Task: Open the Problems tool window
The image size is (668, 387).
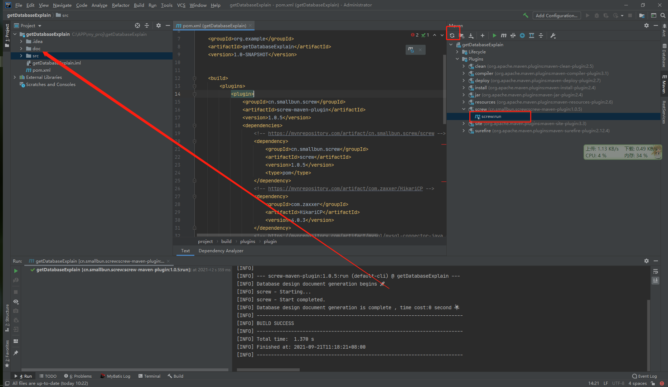Action: tap(78, 376)
